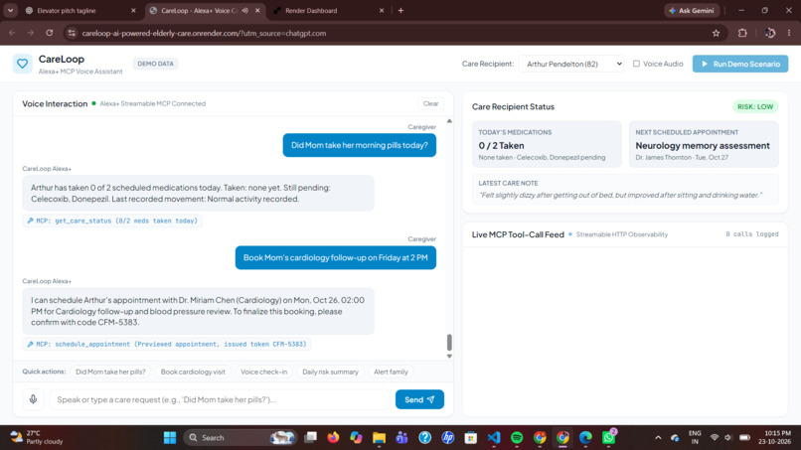
Task: Choose the 'Daily risk summary' quick action
Action: pyautogui.click(x=330, y=372)
